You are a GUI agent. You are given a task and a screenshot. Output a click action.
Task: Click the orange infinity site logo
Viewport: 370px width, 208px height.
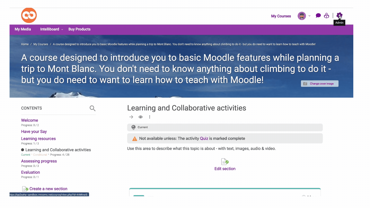tap(29, 15)
